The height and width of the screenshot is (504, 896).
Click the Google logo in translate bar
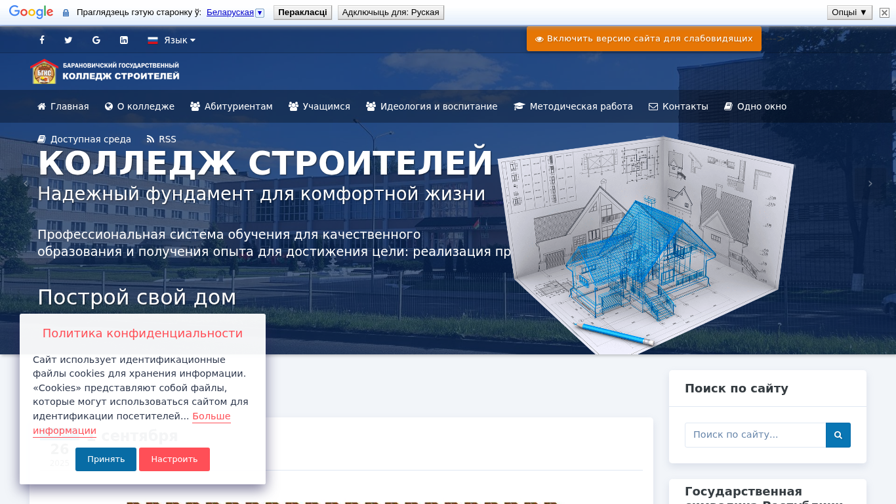point(31,12)
